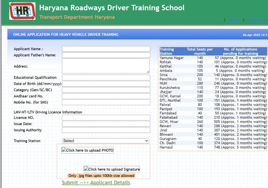This screenshot has height=188, width=268.
Task: Click the Ambala station entry
Action: (x=166, y=71)
